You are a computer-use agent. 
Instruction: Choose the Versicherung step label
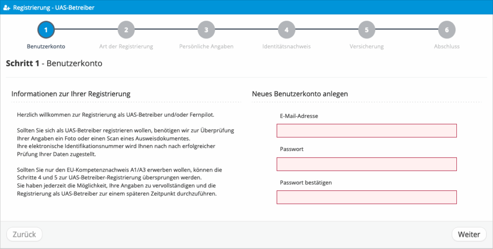(366, 47)
